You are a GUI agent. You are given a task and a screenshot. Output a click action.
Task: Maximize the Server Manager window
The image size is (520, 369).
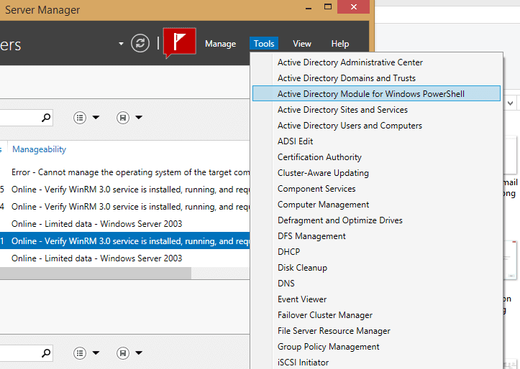(x=328, y=7)
